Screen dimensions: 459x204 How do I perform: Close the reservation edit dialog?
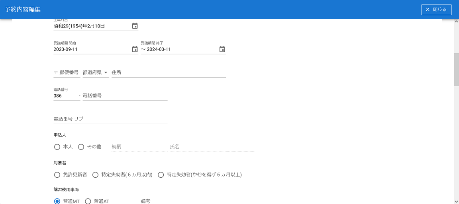tap(436, 10)
